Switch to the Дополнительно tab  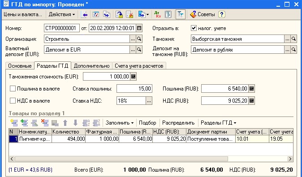coord(92,66)
